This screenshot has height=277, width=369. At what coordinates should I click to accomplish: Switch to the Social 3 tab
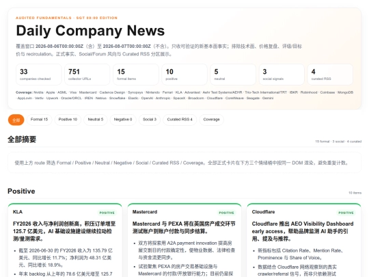[150, 120]
